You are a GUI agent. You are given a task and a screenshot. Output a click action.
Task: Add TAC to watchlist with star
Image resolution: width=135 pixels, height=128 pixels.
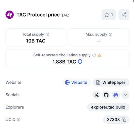click(x=109, y=15)
